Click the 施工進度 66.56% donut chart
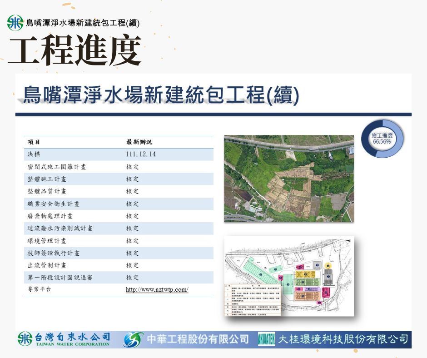Screen dimensions: 427x358 pos(382,139)
